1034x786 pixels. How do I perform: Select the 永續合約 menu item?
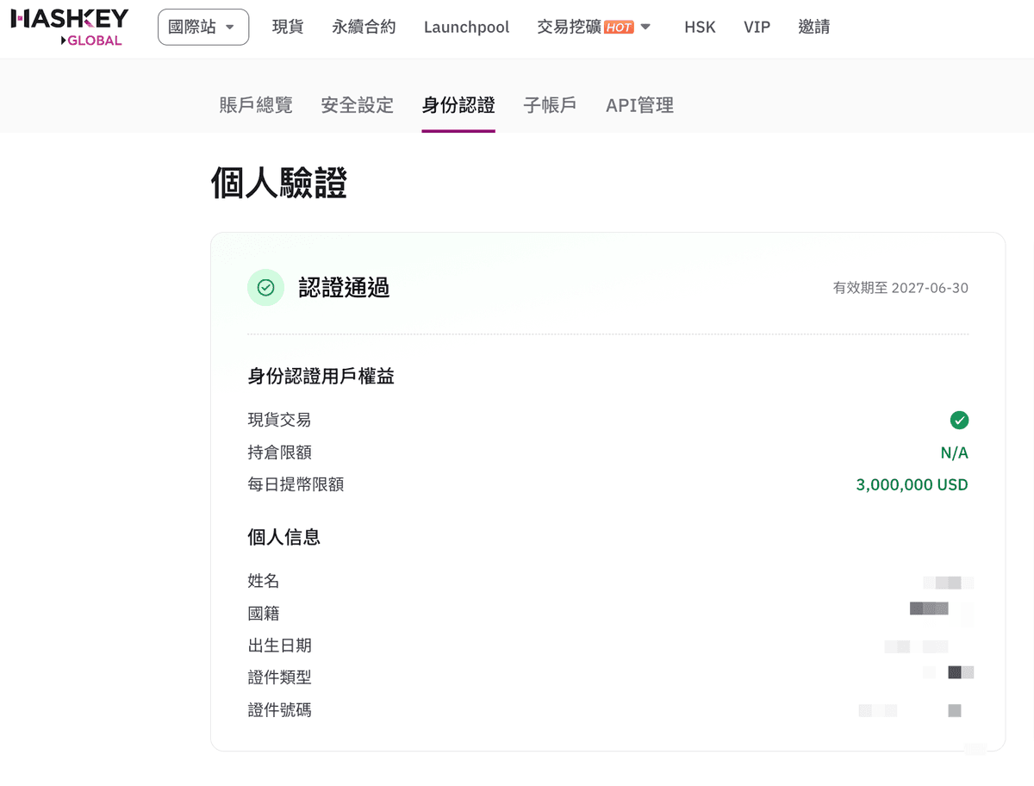point(363,27)
